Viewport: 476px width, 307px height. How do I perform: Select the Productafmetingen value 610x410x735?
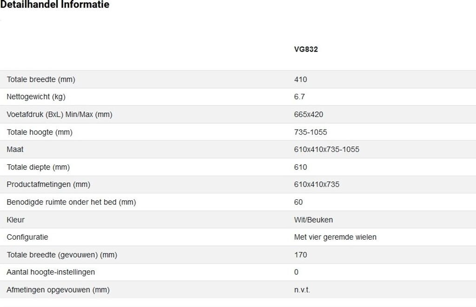coord(317,184)
